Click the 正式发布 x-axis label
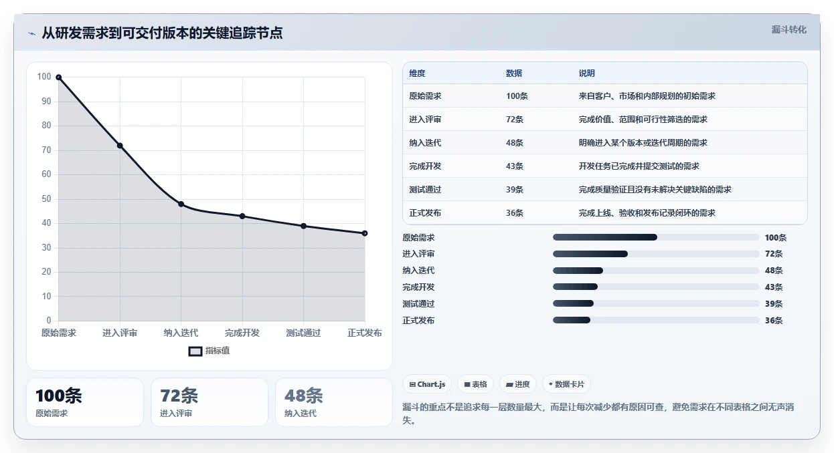The height and width of the screenshot is (453, 834). tap(365, 333)
